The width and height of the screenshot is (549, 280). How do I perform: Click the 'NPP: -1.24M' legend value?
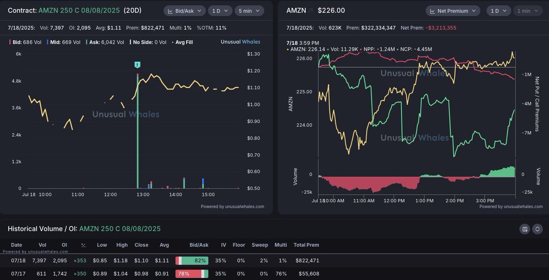(x=379, y=49)
